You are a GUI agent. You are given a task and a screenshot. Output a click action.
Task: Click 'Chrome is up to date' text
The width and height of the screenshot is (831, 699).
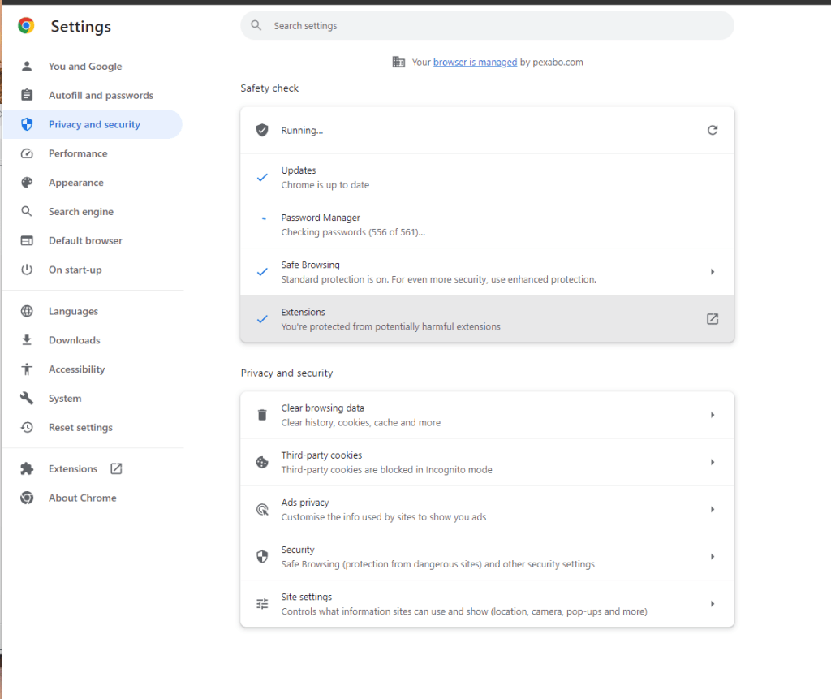click(325, 185)
